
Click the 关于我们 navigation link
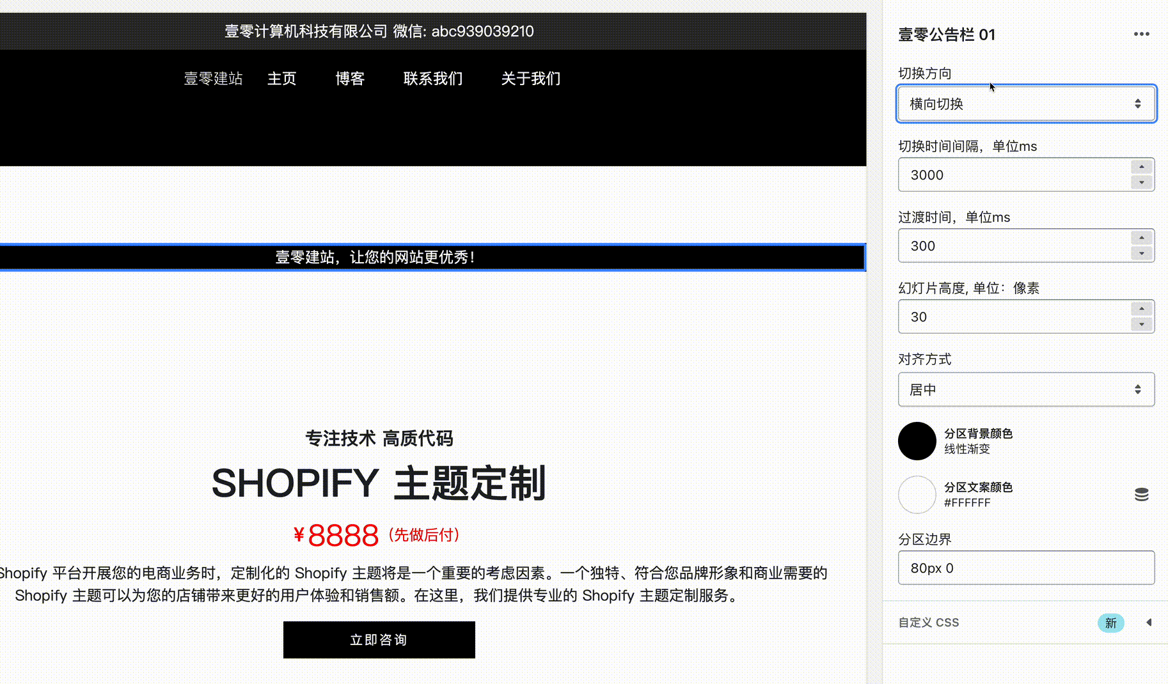(x=530, y=79)
